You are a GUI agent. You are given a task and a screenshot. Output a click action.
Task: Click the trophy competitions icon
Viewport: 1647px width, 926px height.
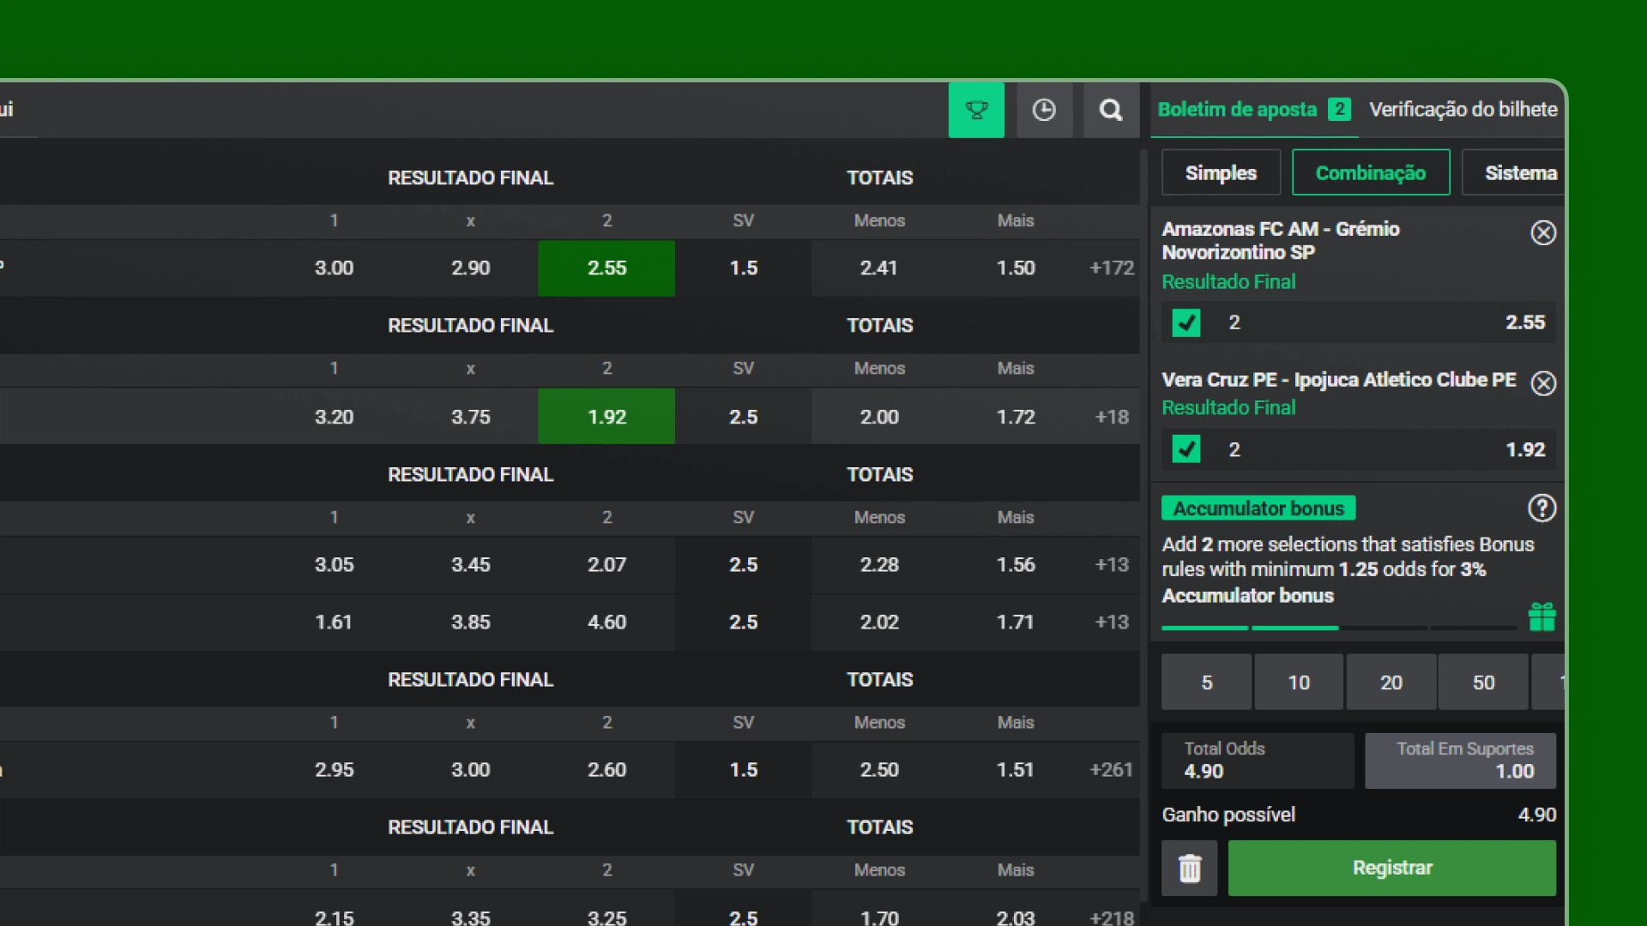(976, 110)
